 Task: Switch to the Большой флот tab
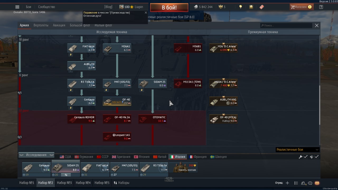(x=80, y=25)
